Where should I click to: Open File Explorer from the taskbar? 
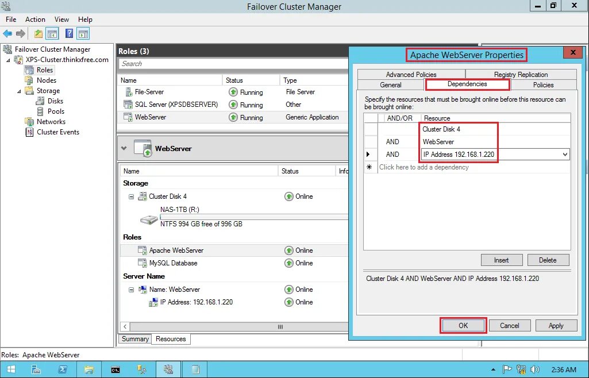(x=88, y=369)
